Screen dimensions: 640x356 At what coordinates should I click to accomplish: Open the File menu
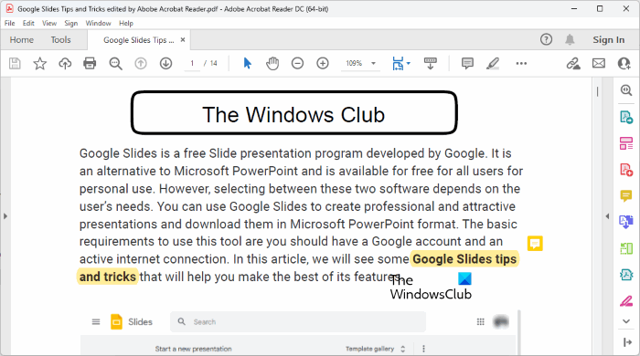tap(9, 23)
